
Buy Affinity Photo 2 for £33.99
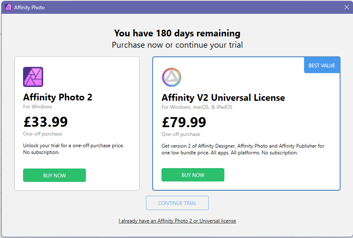(x=55, y=175)
